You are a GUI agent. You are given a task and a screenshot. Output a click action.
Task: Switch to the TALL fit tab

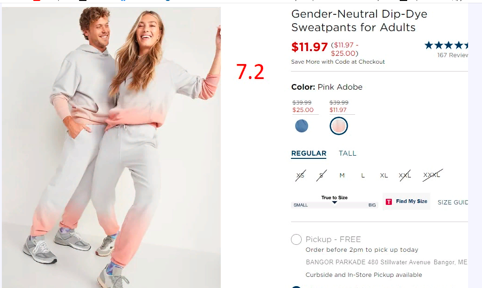[x=347, y=153]
